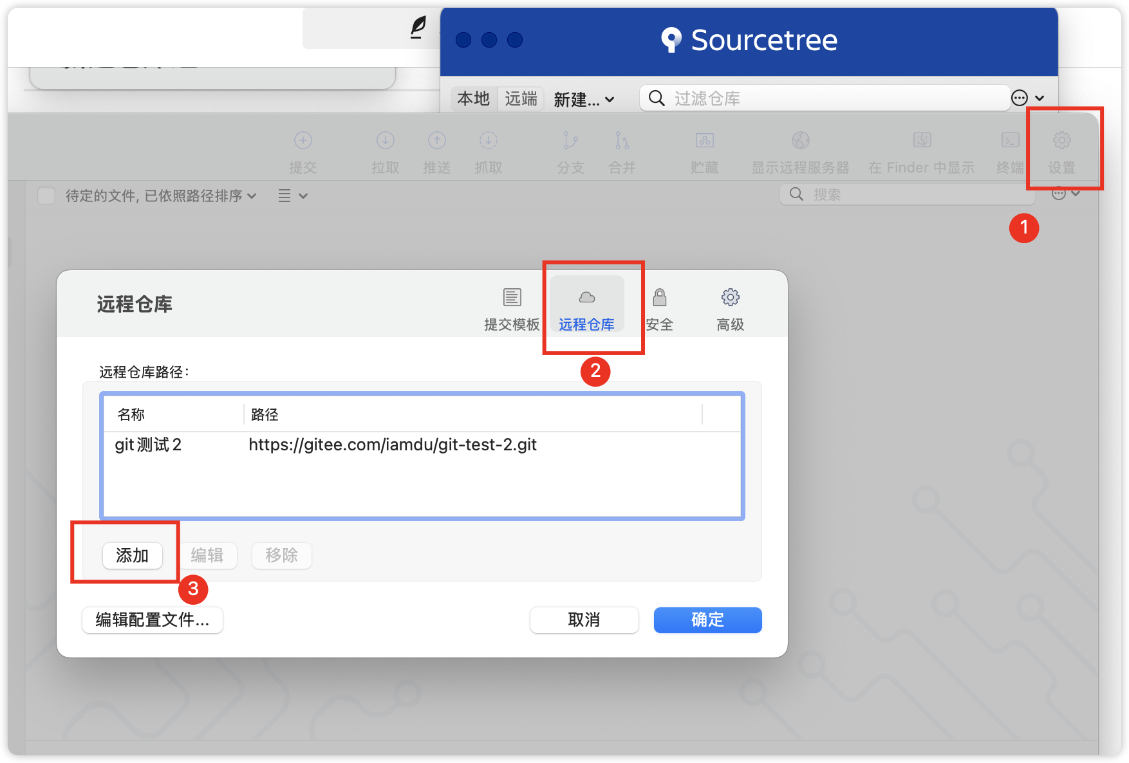
Task: Click the https://gitee.com/iamdu/git-test-2.git path cell
Action: pyautogui.click(x=393, y=445)
